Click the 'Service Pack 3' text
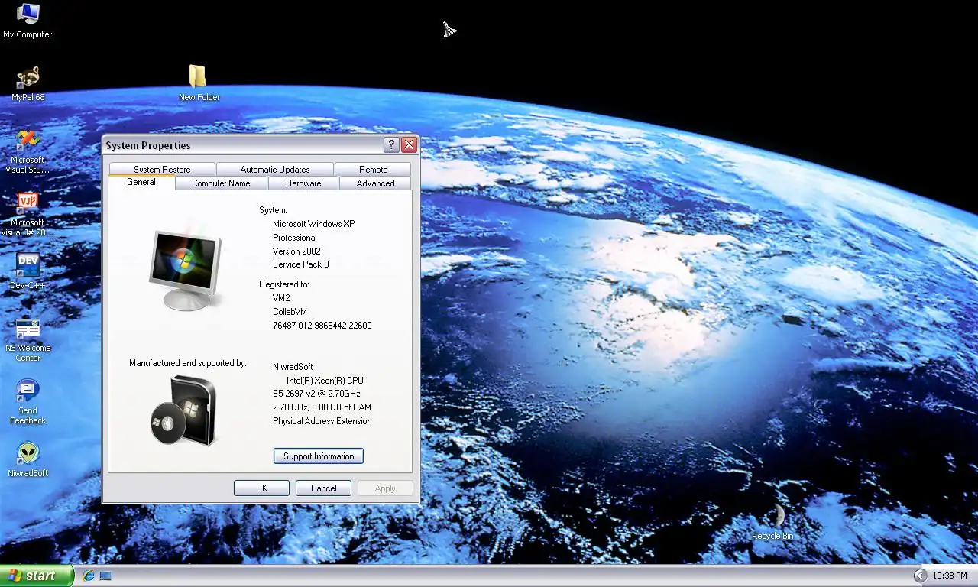The width and height of the screenshot is (978, 587). point(301,264)
